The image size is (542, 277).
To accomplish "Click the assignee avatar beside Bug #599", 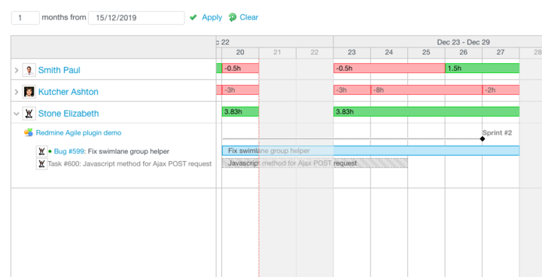I will point(41,151).
